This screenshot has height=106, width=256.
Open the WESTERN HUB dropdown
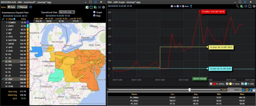(x=67, y=12)
